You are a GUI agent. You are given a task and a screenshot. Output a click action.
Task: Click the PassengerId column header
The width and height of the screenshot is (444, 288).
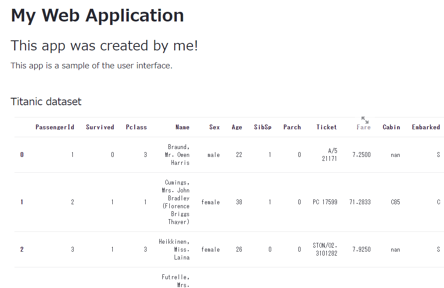pos(55,127)
